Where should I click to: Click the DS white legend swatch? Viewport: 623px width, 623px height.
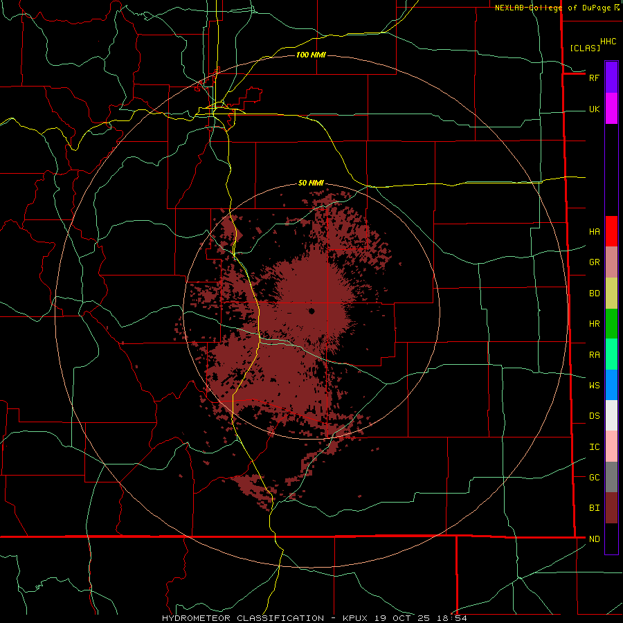click(x=611, y=415)
